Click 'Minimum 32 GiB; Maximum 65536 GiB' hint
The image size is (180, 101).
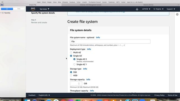point(84,87)
